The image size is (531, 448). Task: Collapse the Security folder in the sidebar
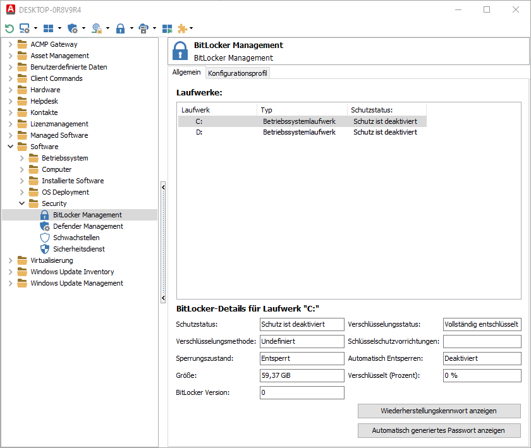click(x=21, y=203)
